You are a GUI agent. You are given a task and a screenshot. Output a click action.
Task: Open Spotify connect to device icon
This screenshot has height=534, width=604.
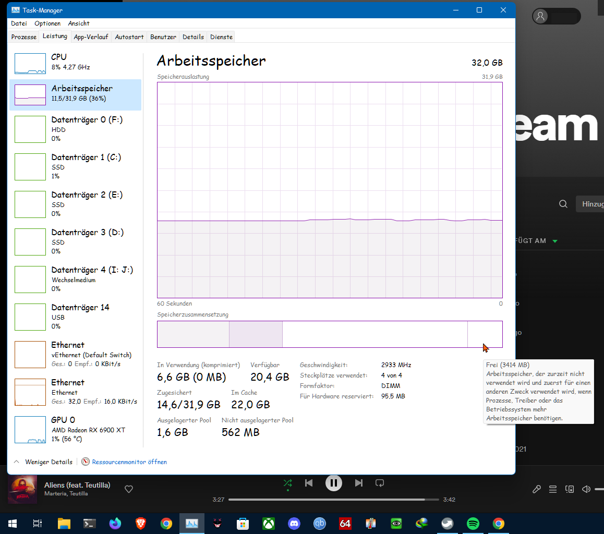(570, 489)
